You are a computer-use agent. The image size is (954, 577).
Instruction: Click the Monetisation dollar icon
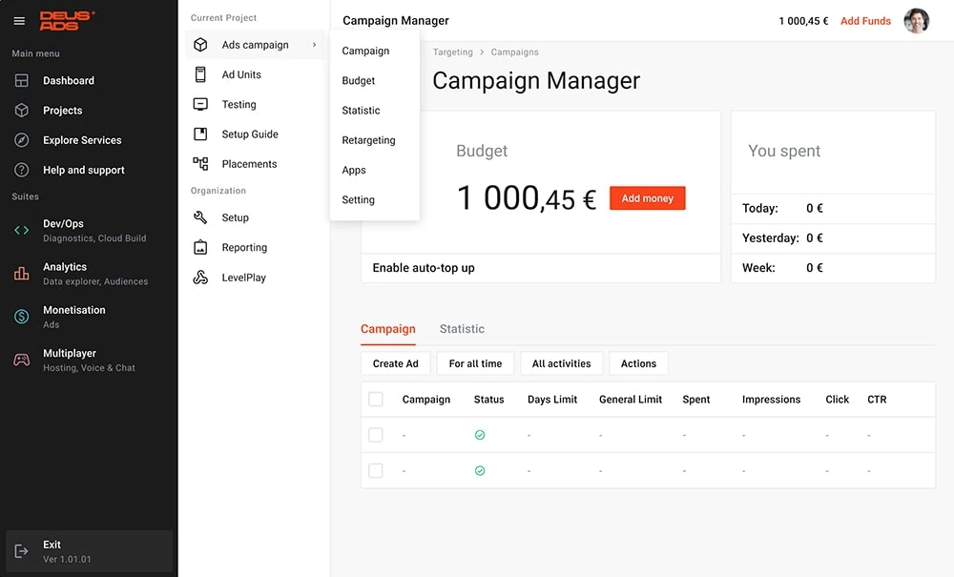22,317
